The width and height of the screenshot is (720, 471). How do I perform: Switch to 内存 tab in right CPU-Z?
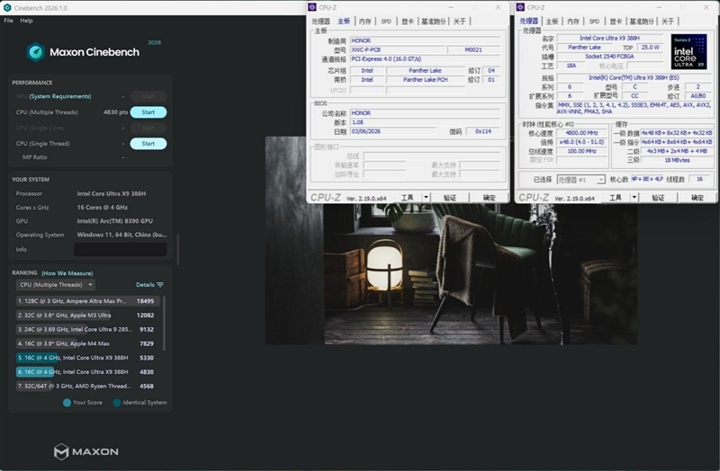573,22
